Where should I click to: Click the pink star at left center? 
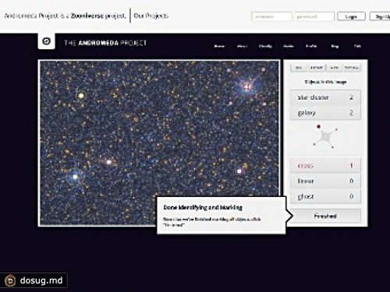tap(109, 162)
